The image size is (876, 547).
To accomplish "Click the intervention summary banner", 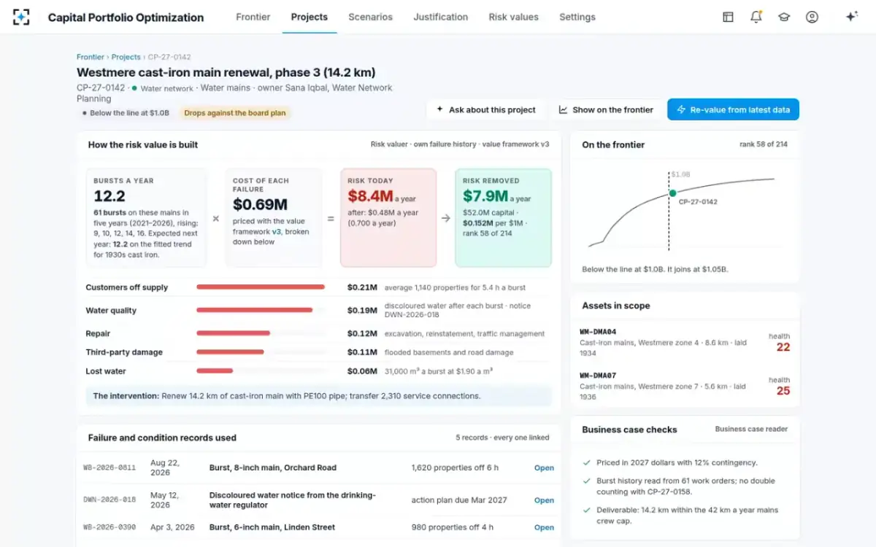I will (x=318, y=396).
